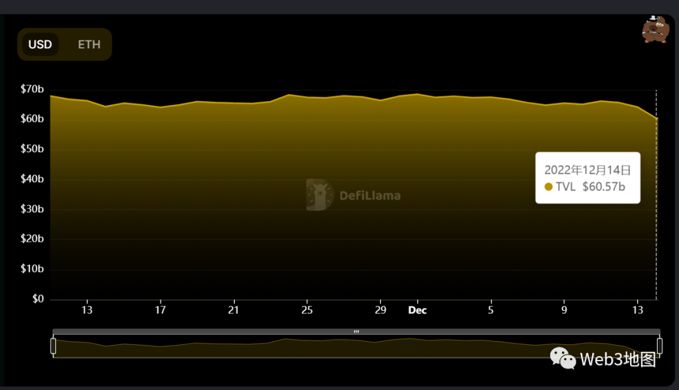This screenshot has width=679, height=390.
Task: Click the 2022年12月14日 date in tooltip
Action: (587, 170)
